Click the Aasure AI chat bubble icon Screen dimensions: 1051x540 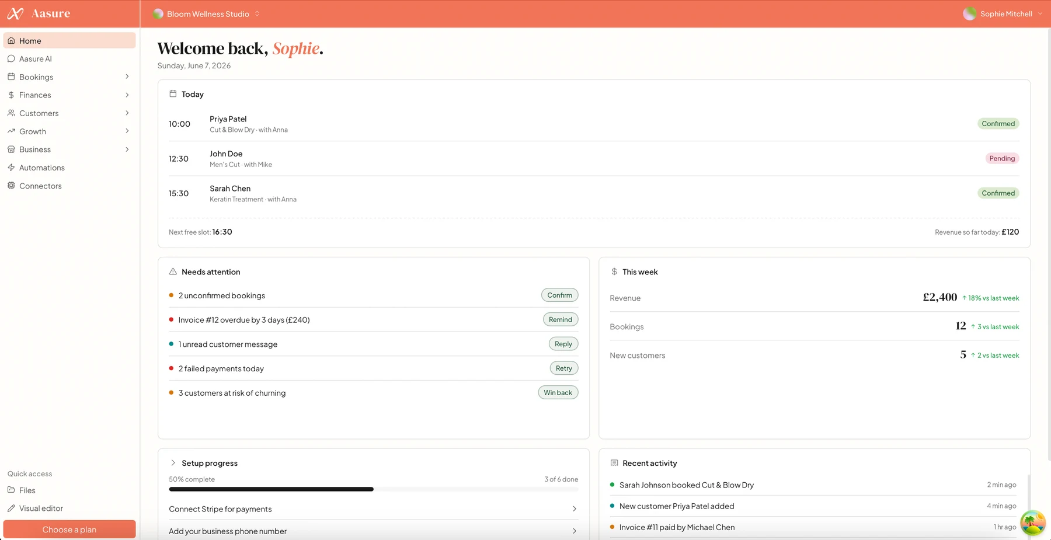[11, 59]
